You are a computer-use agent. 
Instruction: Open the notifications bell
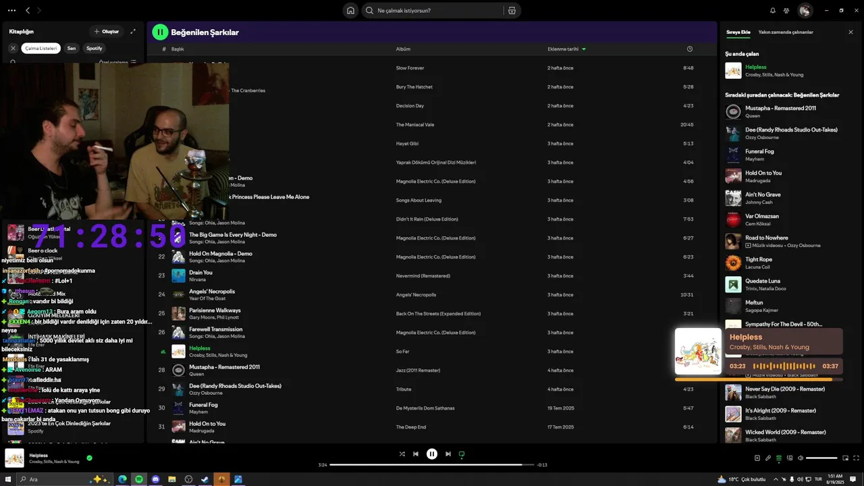pos(773,10)
